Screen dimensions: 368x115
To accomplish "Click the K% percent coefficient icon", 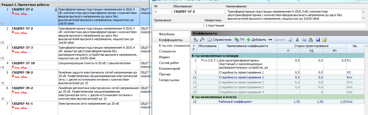I will (x=202, y=40).
